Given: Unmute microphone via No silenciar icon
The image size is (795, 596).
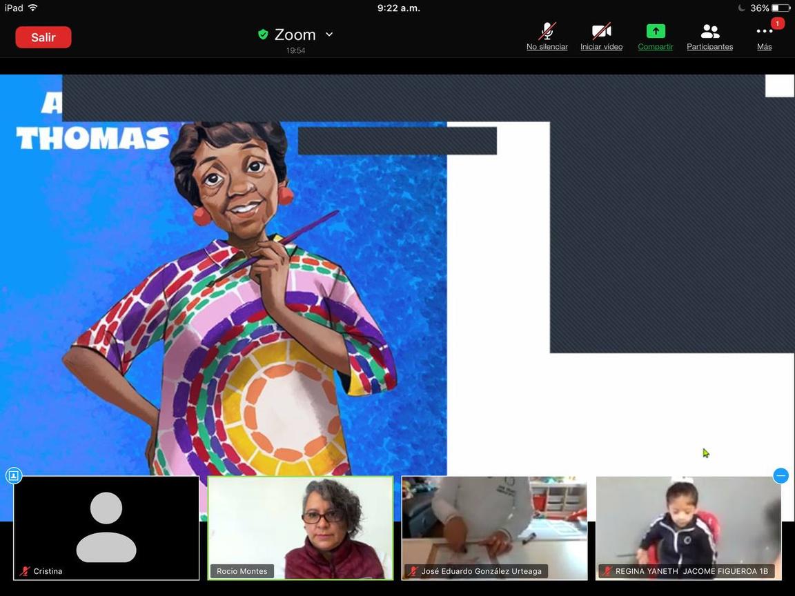Looking at the screenshot, I should click(x=547, y=32).
